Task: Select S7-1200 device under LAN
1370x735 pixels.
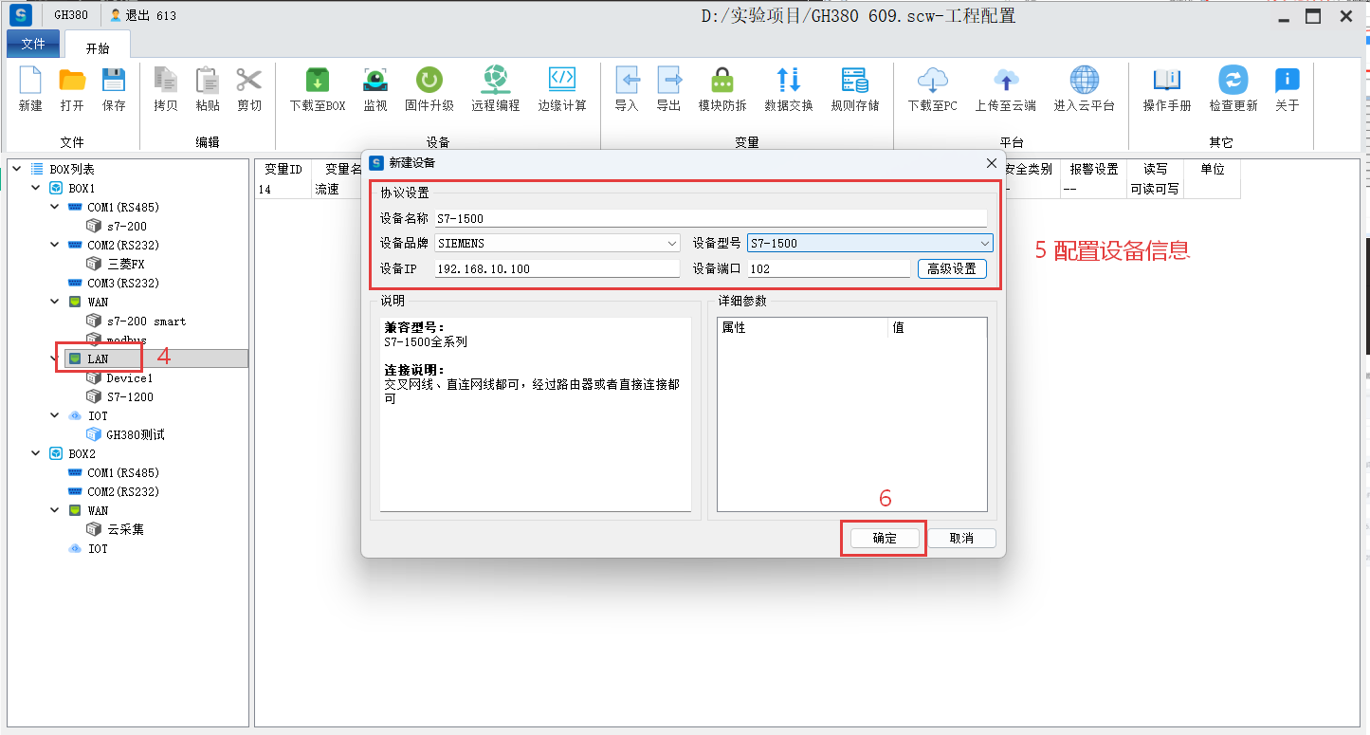Action: pos(129,396)
